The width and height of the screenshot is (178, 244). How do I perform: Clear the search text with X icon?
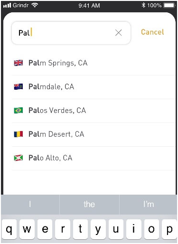(x=118, y=33)
